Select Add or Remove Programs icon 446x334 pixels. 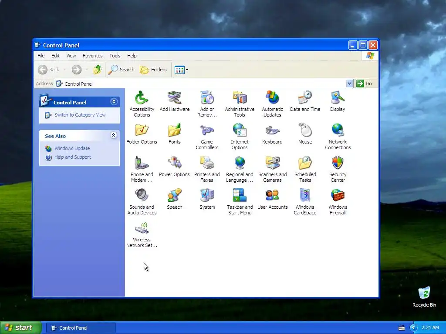[207, 104]
